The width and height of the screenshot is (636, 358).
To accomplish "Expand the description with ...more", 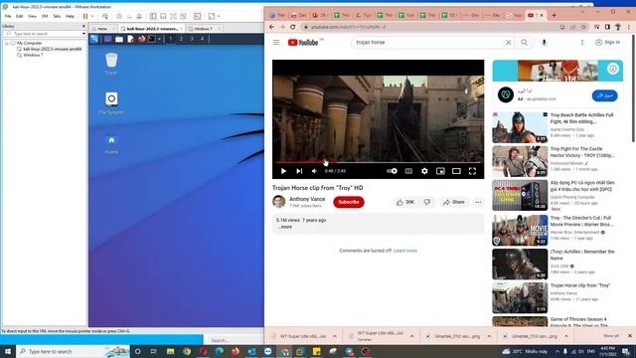I will pos(285,227).
